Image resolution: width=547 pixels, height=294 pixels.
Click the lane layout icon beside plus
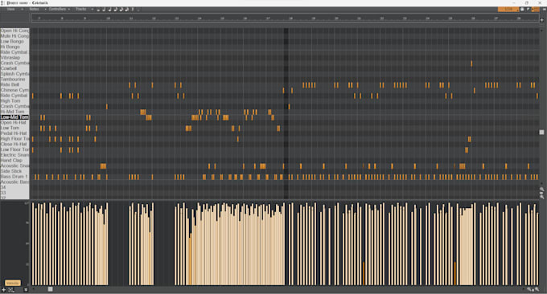(10, 290)
